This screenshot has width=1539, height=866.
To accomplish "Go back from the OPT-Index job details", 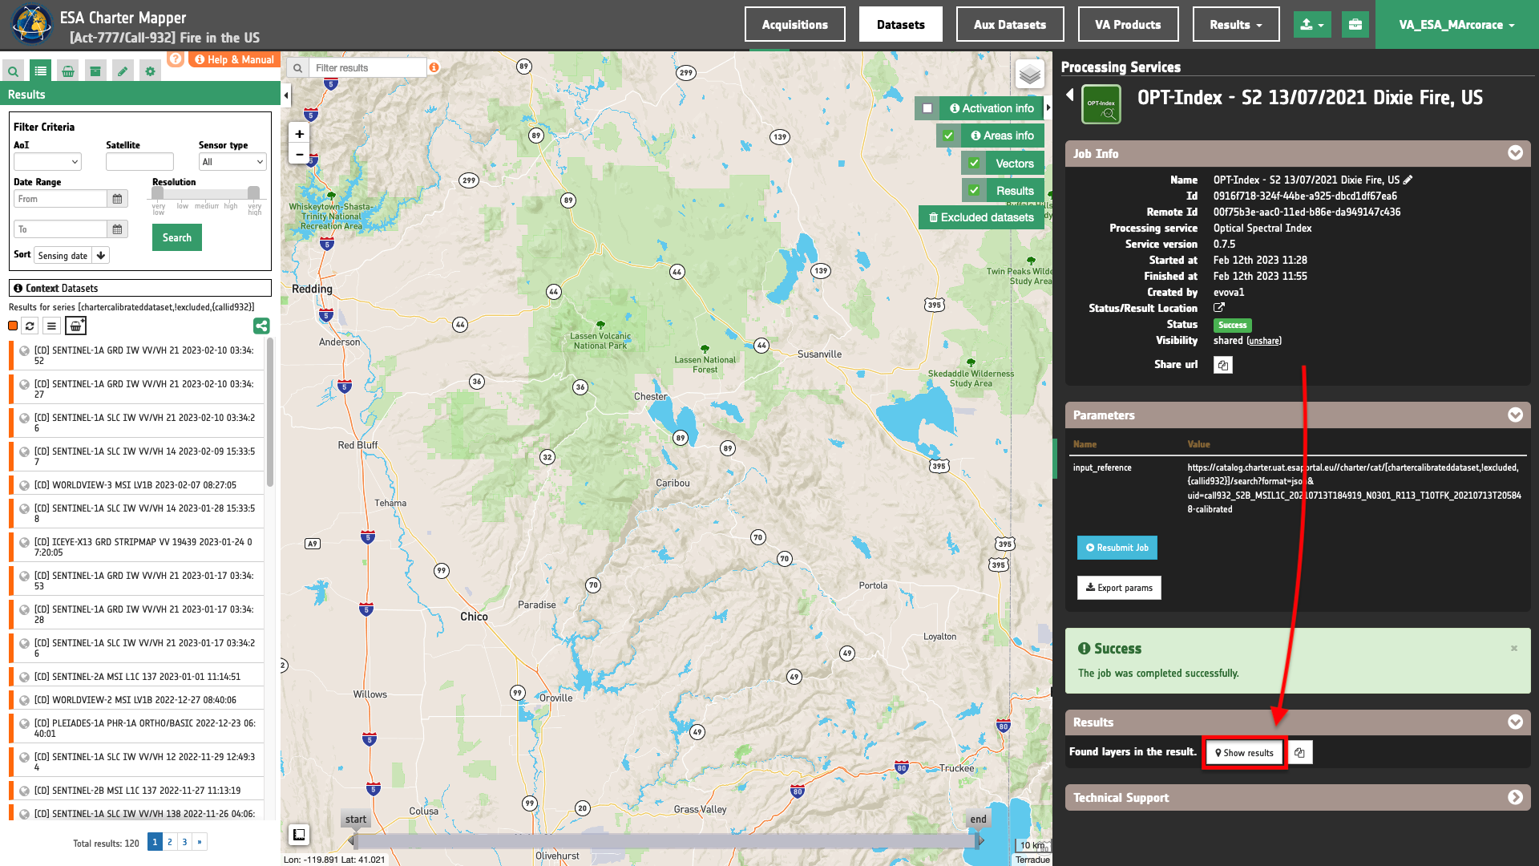I will tap(1069, 95).
